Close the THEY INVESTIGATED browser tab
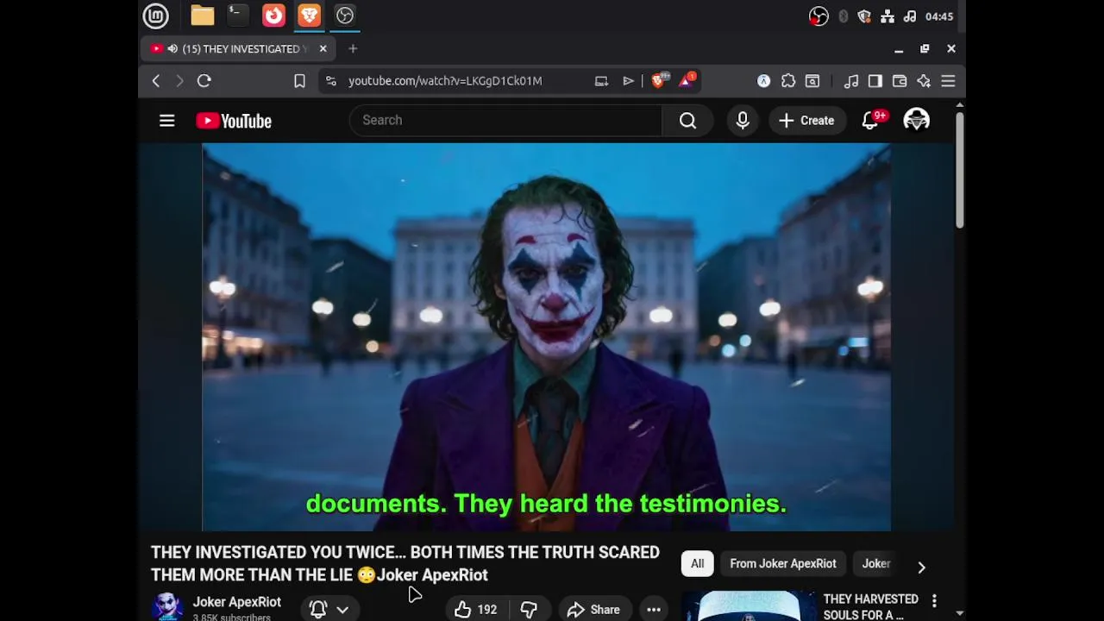 tap(323, 49)
